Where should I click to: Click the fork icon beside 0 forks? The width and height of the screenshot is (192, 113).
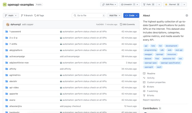coord(144,95)
